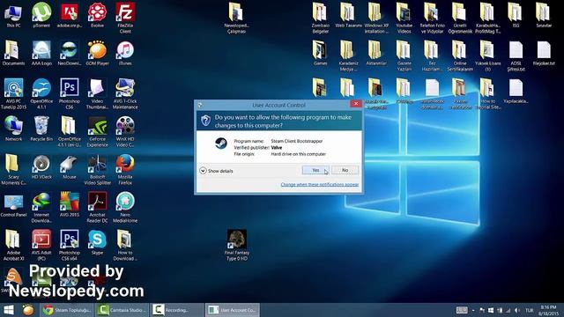Select the Youtube Videos folder
The height and width of the screenshot is (317, 564).
[404, 18]
